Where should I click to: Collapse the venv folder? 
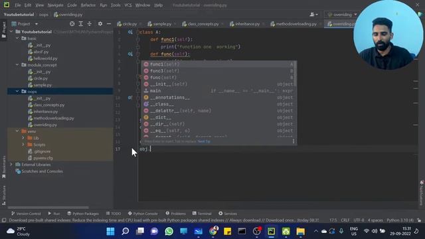pos(17,131)
